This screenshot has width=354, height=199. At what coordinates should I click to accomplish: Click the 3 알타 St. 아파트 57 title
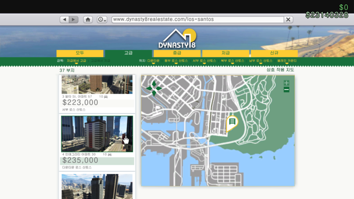pyautogui.click(x=77, y=97)
